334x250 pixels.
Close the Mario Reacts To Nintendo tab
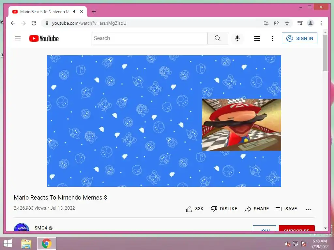tap(81, 12)
